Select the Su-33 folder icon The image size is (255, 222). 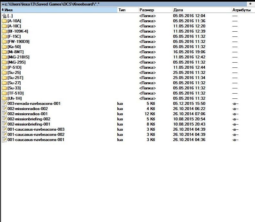pyautogui.click(x=5, y=88)
